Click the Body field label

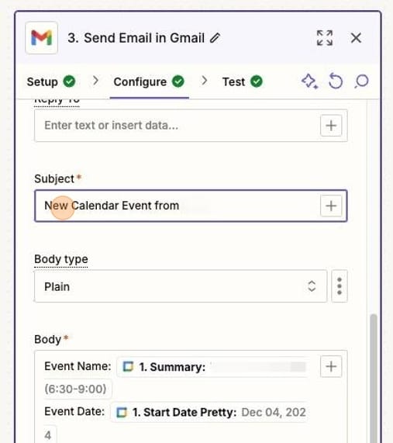coord(48,339)
